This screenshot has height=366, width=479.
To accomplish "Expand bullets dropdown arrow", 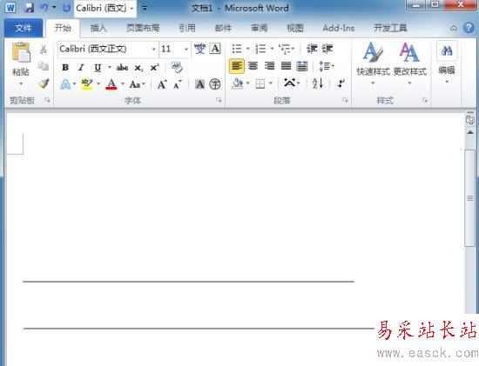I will pos(247,49).
